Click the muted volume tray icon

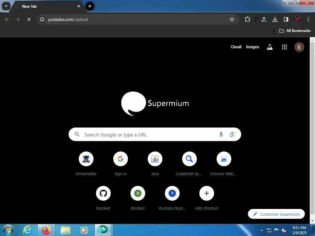click(x=284, y=230)
